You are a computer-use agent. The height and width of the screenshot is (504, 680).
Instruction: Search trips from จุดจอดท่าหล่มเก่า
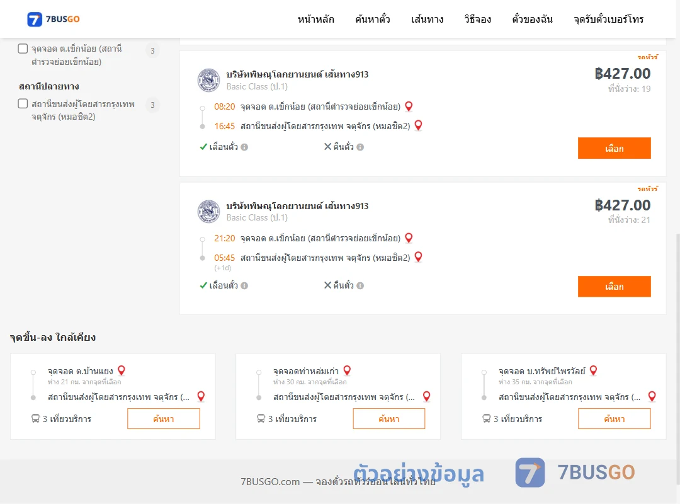389,419
